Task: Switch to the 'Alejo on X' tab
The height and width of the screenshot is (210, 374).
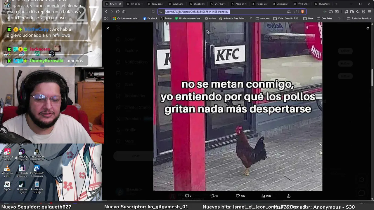Action: [239, 4]
